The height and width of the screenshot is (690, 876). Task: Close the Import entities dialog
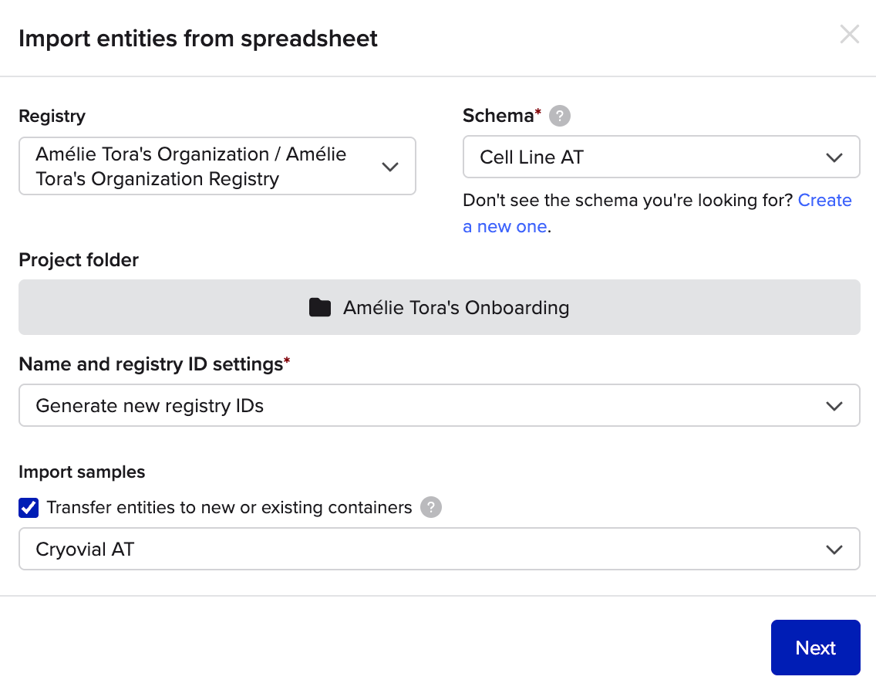point(849,34)
